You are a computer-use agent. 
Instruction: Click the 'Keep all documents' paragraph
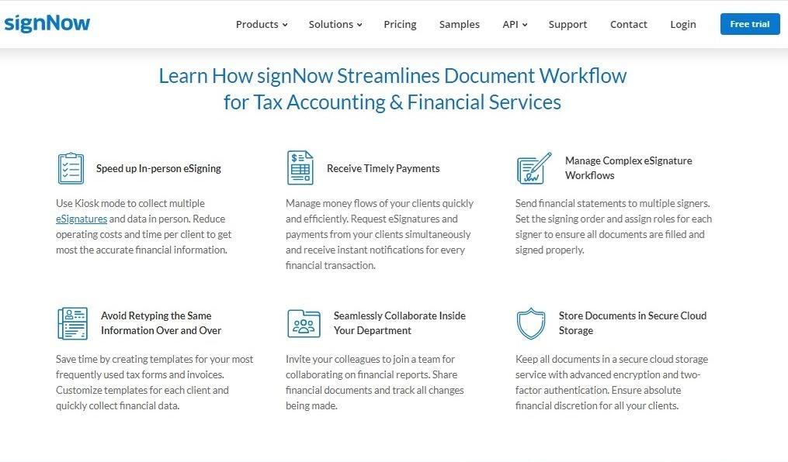[x=612, y=382]
